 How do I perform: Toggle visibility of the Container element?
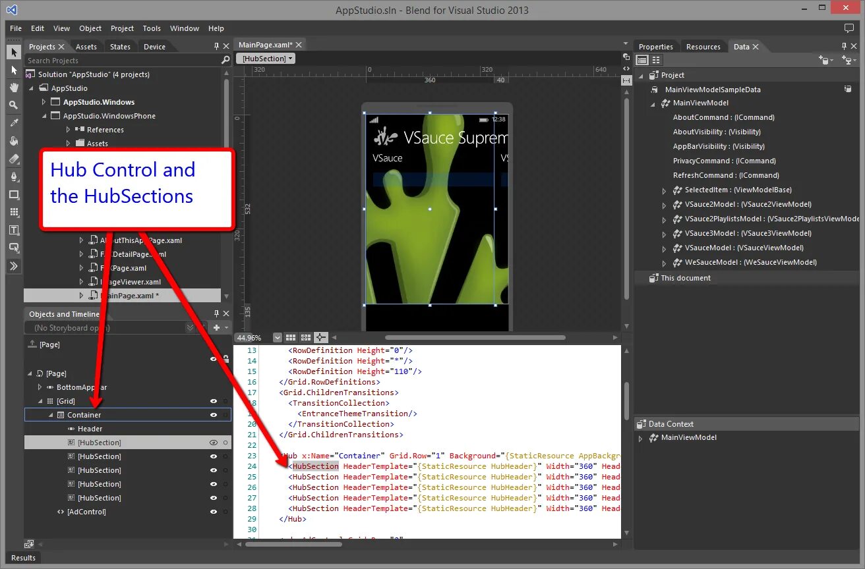(214, 415)
